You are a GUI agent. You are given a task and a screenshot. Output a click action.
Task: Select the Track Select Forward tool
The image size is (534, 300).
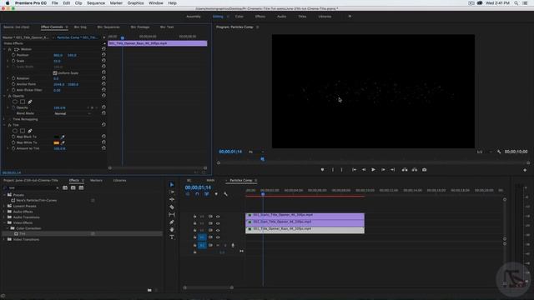[x=172, y=192]
